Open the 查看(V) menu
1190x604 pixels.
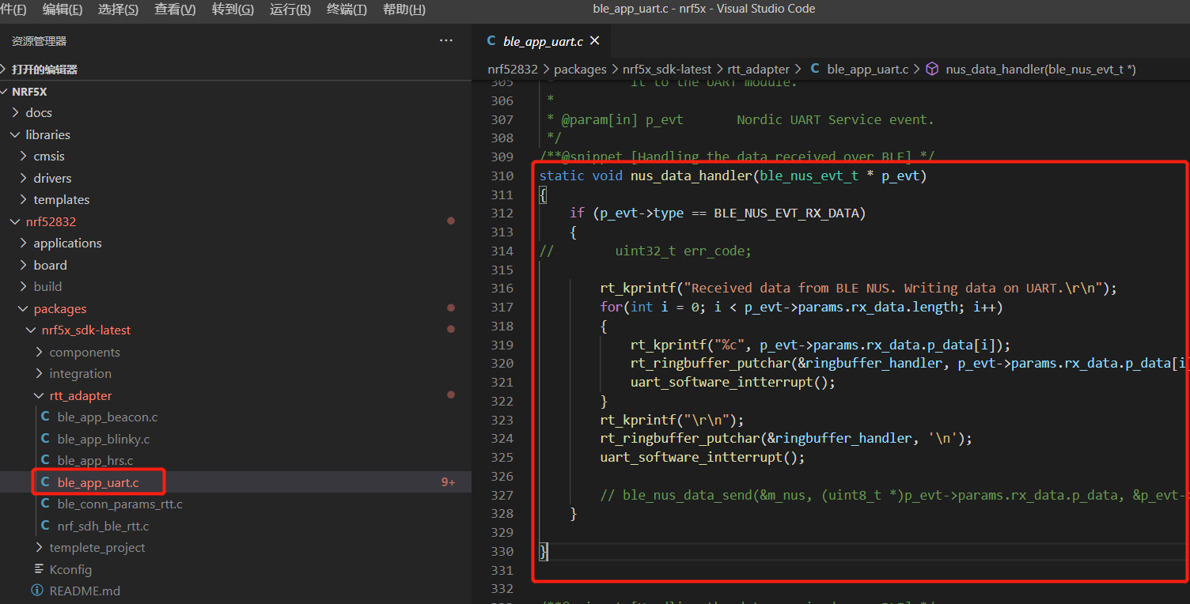[x=175, y=9]
